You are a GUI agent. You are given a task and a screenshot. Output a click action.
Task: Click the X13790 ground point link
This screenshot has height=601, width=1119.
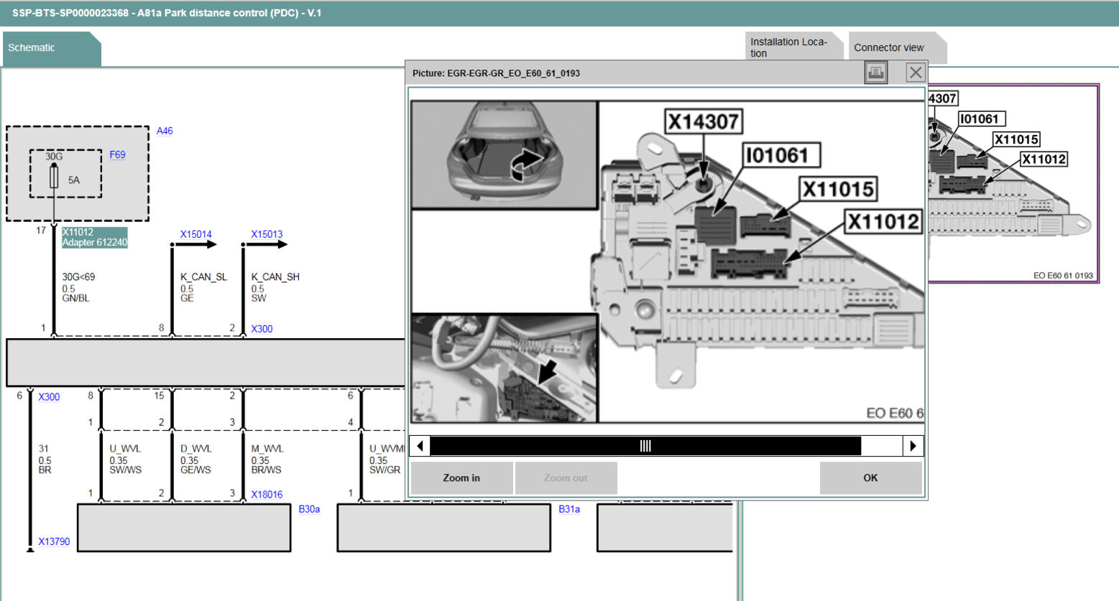(x=54, y=541)
